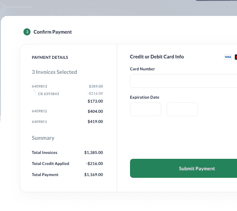Click the partially visible Mastercard logo
The image size is (237, 211).
click(x=236, y=57)
